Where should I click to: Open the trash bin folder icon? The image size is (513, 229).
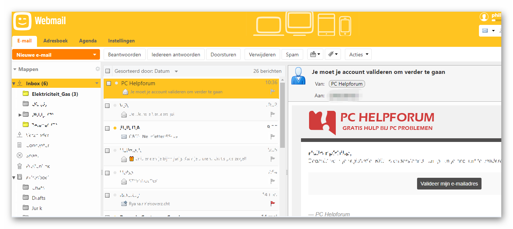pos(20,166)
